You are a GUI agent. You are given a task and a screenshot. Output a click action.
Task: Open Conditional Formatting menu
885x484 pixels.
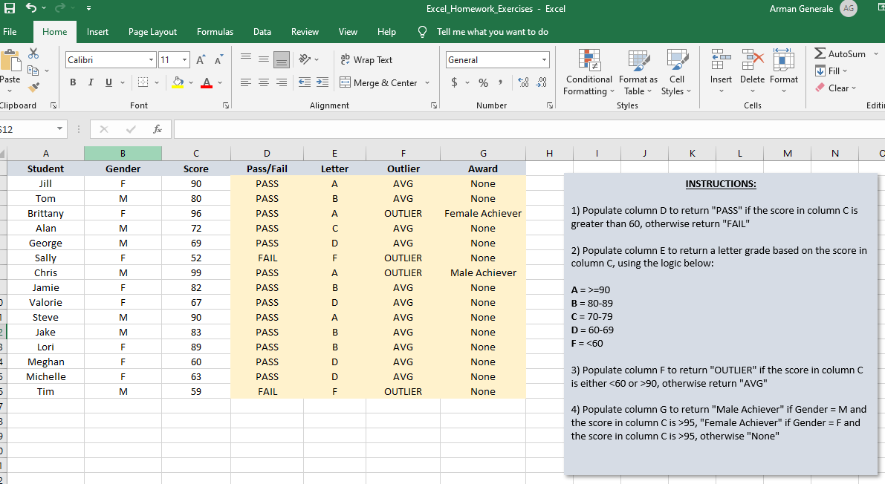coord(589,73)
